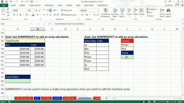
Task: Click the Clear button
Action: coord(150,16)
